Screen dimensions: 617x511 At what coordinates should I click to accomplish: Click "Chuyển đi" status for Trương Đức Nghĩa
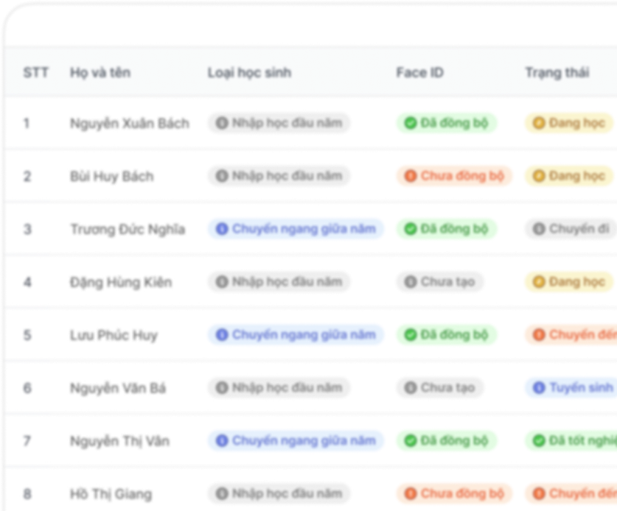571,229
